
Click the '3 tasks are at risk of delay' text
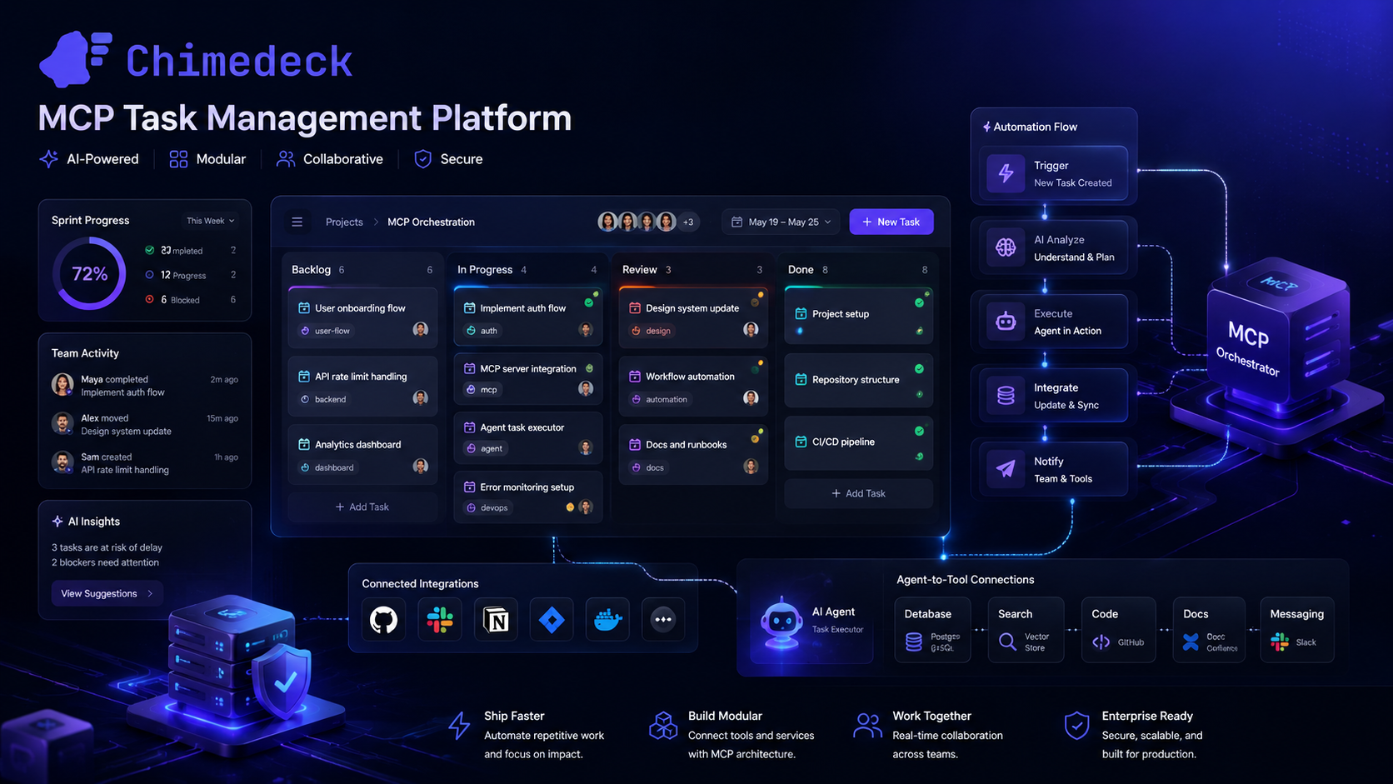click(x=107, y=547)
